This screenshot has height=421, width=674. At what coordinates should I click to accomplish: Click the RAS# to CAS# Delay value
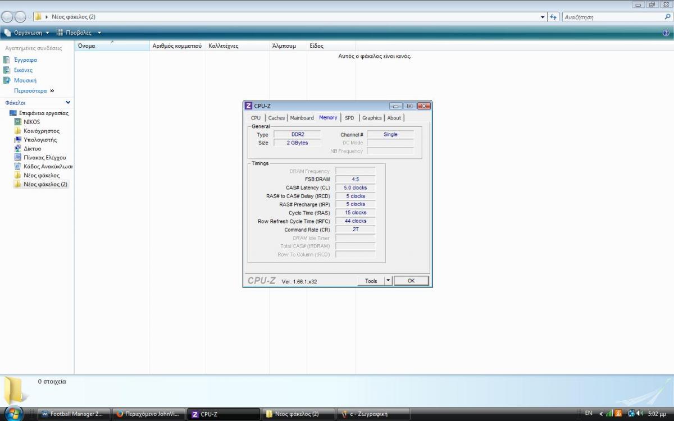click(x=356, y=196)
